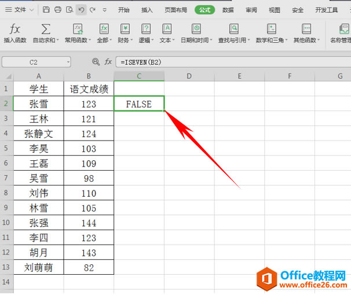
Task: Select the header cell 语文成绩
Action: coord(89,89)
